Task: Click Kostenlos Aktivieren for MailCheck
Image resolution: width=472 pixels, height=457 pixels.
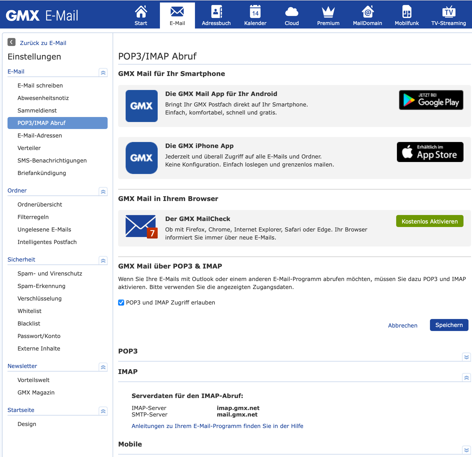Action: [x=429, y=221]
